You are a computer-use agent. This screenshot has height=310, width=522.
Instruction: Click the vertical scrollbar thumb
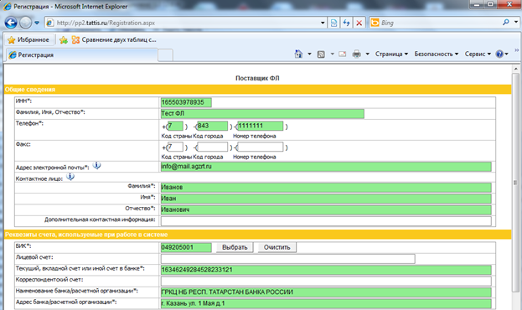click(515, 183)
